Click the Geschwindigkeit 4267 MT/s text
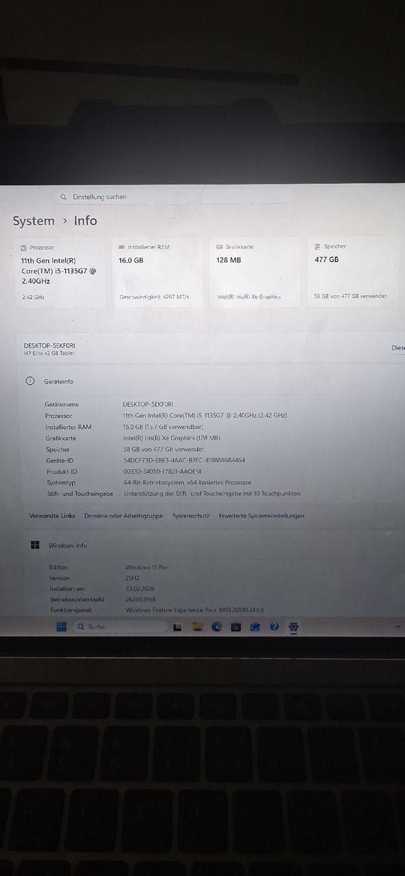Image resolution: width=405 pixels, height=876 pixels. point(154,297)
